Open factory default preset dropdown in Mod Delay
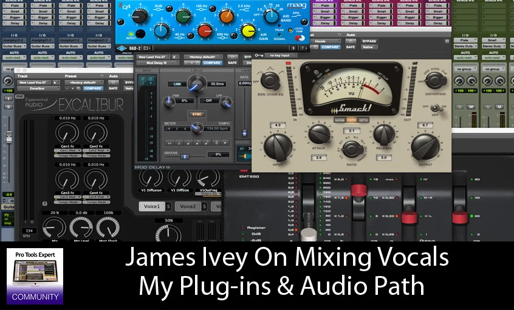This screenshot has width=514, height=310. [x=204, y=57]
